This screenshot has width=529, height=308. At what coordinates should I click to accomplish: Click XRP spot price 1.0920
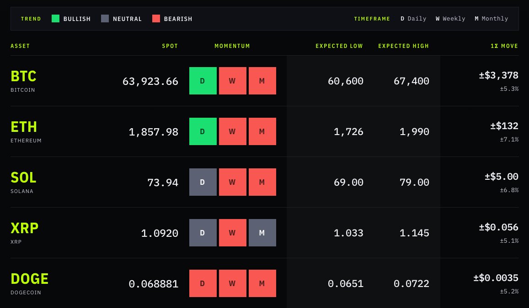tap(160, 233)
